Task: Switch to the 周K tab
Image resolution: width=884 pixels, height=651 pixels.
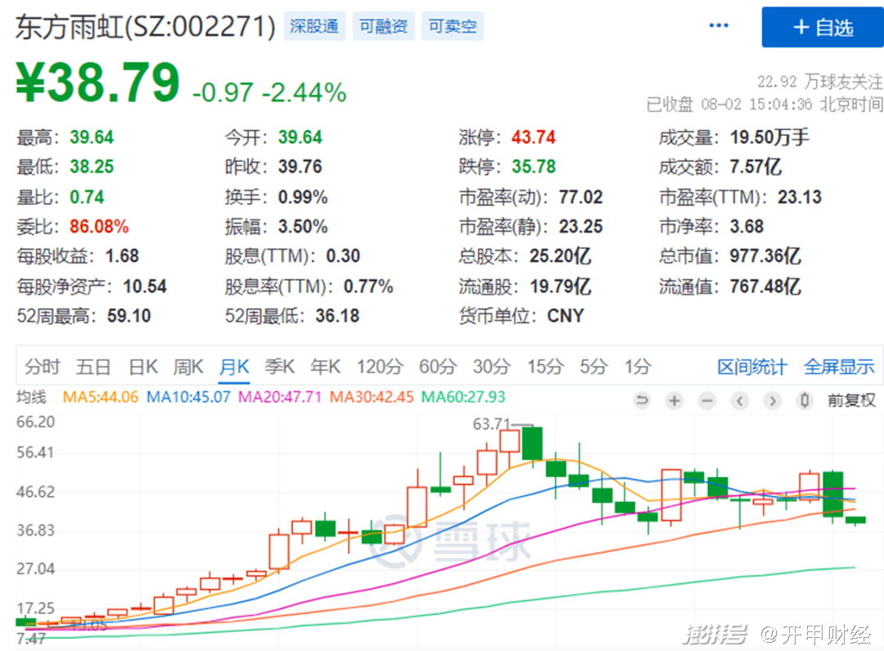Action: (187, 367)
